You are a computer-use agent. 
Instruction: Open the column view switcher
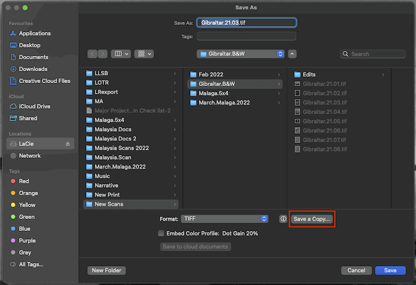click(121, 53)
